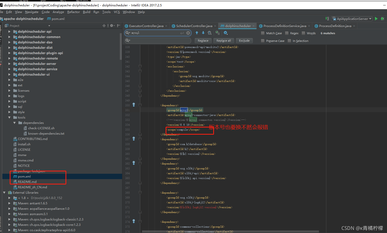Collapse the tools folder
387x233 pixels.
pos(9,117)
